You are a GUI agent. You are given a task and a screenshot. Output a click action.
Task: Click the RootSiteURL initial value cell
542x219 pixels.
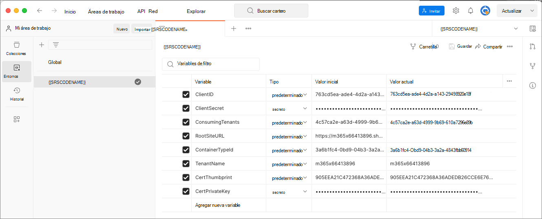click(x=349, y=136)
